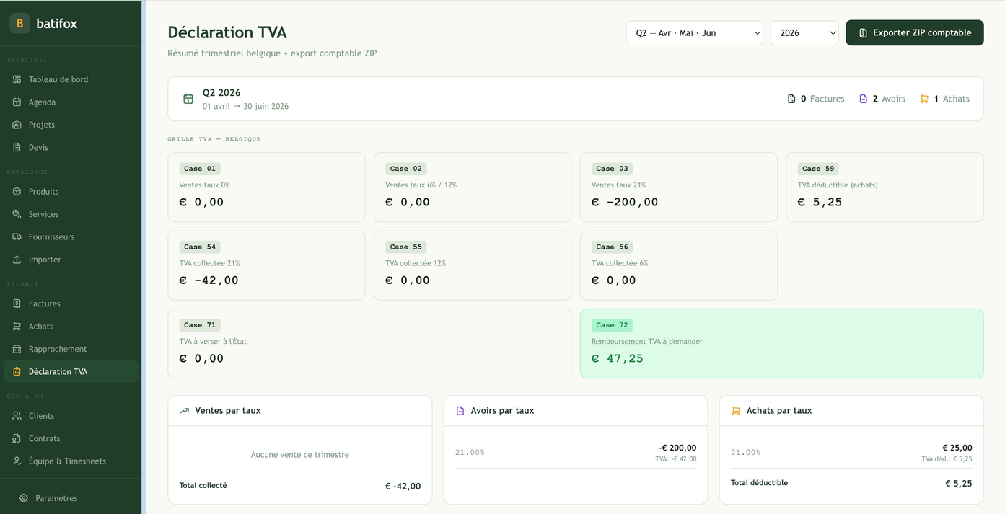Click Case 54 value € -42,00
The height and width of the screenshot is (514, 1005).
click(209, 280)
